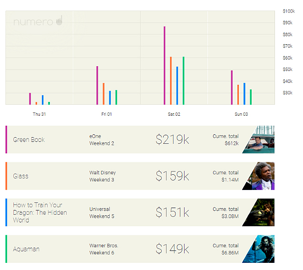The image size is (303, 270).
Task: Click the blue Saturday Dragon bar
Action: pyautogui.click(x=177, y=86)
